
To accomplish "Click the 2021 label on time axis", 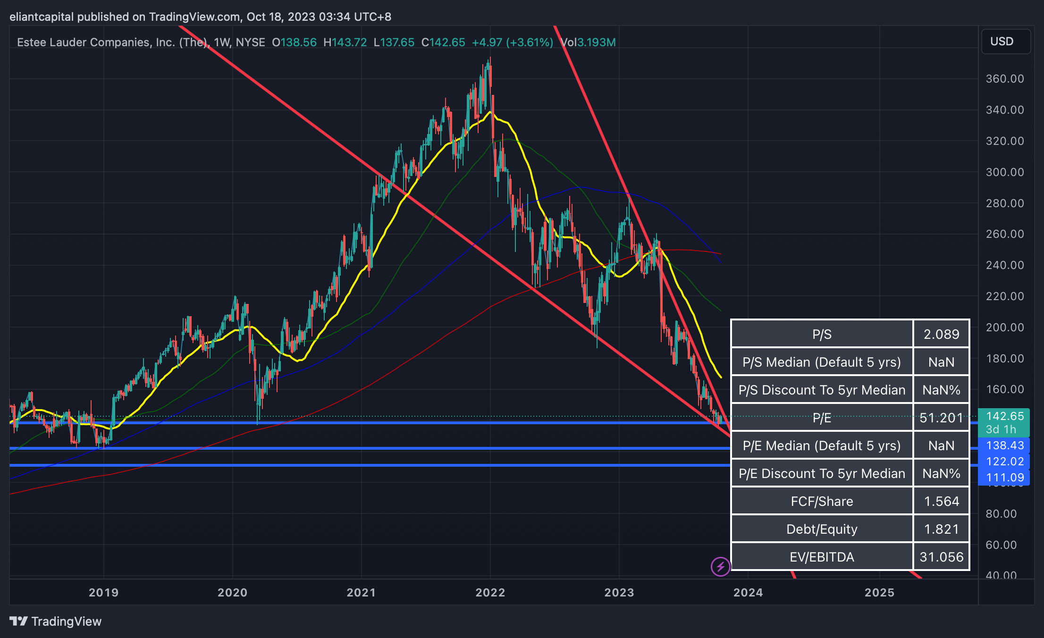I will click(x=361, y=593).
